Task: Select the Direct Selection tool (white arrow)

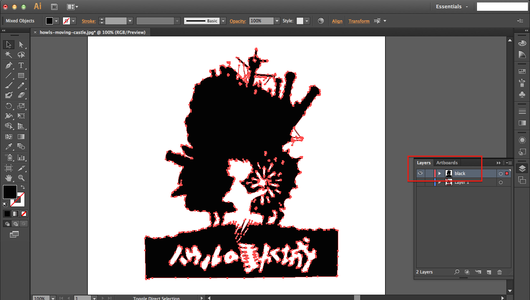Action: click(21, 45)
